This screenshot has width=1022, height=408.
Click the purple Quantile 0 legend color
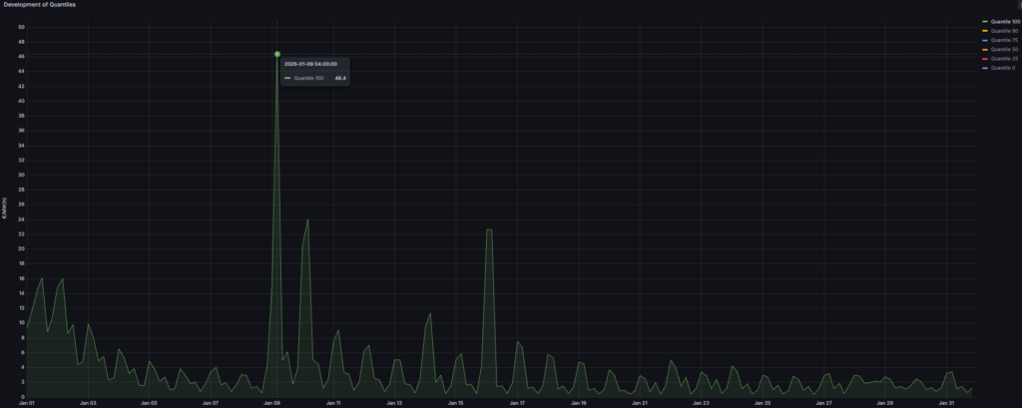985,68
